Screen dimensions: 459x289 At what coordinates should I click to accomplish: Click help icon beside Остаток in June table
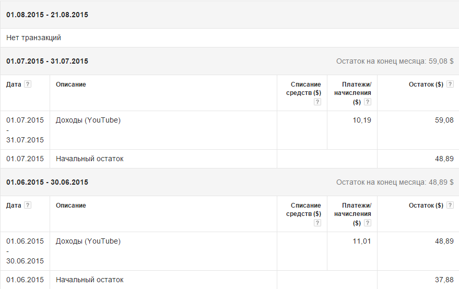(x=450, y=206)
